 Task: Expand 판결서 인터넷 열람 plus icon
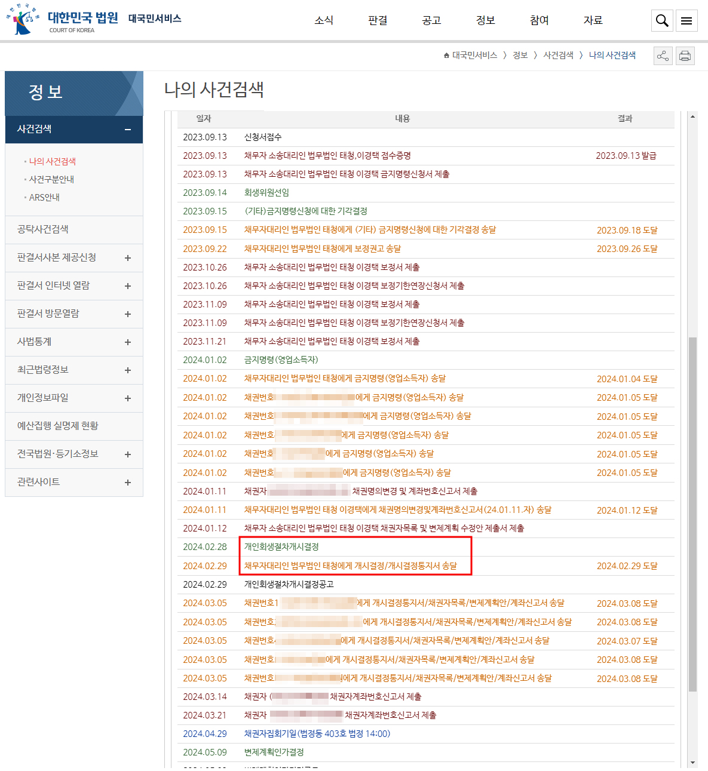pyautogui.click(x=127, y=286)
